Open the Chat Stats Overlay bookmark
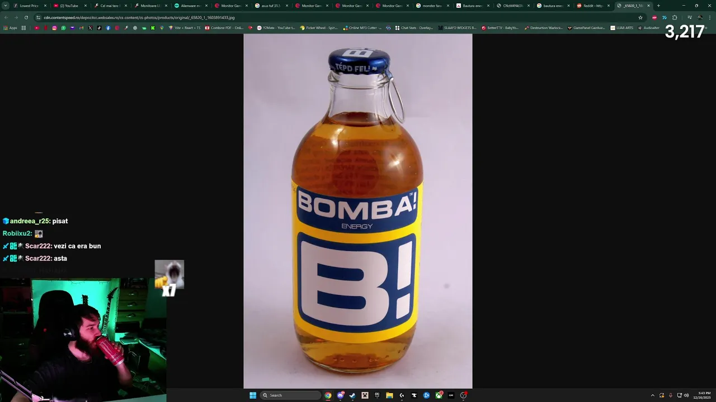This screenshot has height=402, width=716. point(414,28)
